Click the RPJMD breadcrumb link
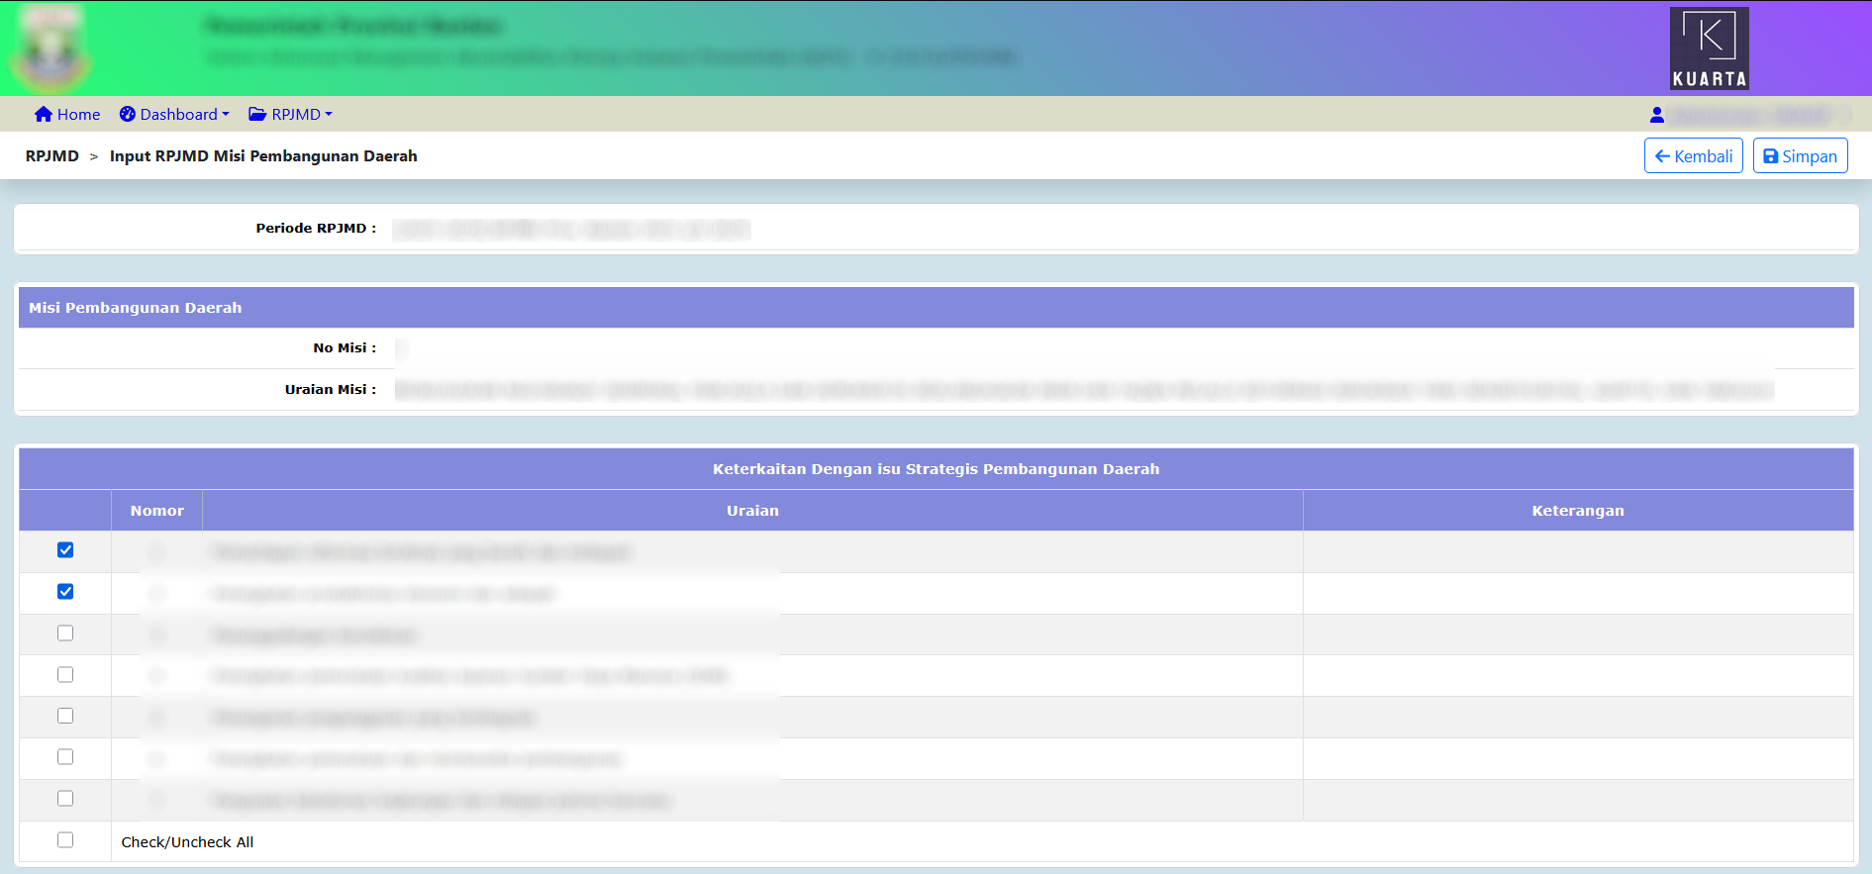This screenshot has width=1872, height=874. tap(52, 156)
